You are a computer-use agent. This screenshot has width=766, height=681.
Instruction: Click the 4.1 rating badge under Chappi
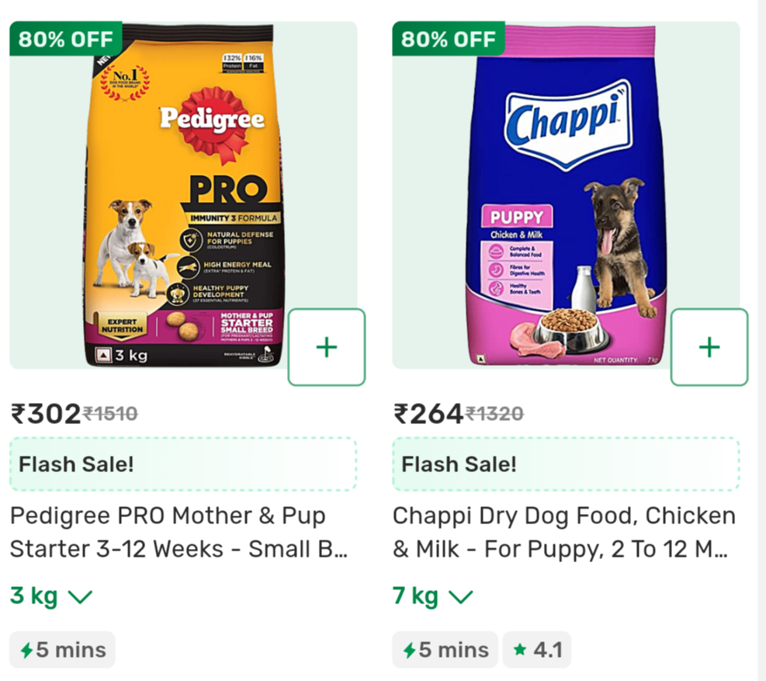click(x=536, y=650)
